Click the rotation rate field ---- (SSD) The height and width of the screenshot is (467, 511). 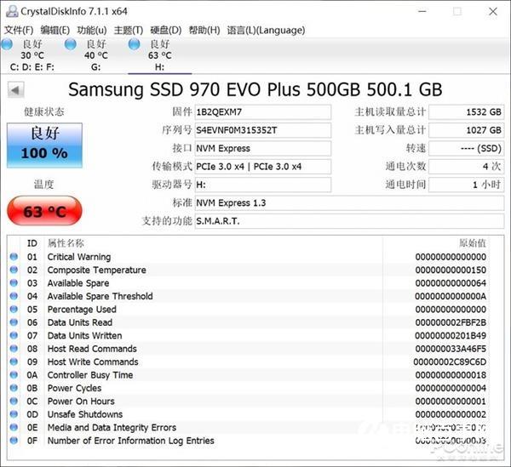[467, 149]
